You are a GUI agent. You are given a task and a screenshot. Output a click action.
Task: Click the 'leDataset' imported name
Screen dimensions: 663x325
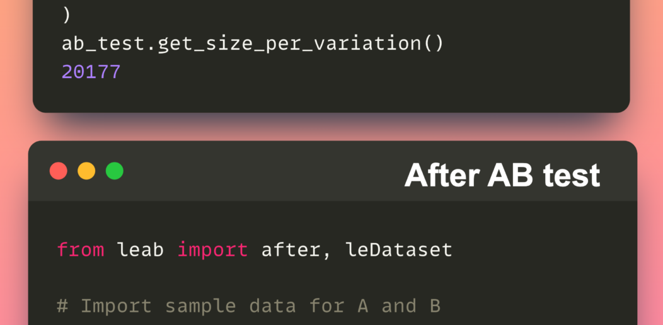tap(399, 249)
